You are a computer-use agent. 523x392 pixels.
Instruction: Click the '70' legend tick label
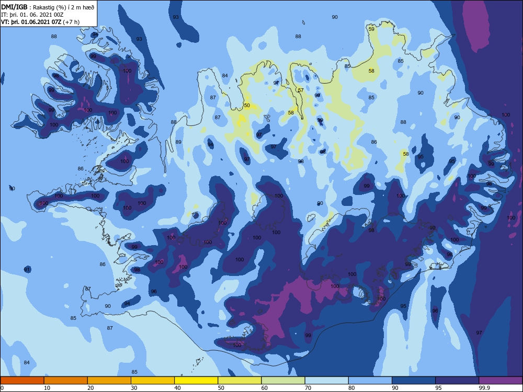coord(308,388)
